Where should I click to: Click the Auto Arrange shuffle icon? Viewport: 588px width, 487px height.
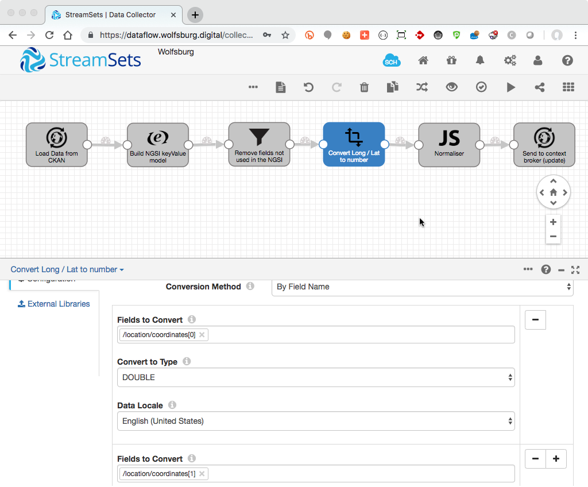pyautogui.click(x=422, y=87)
